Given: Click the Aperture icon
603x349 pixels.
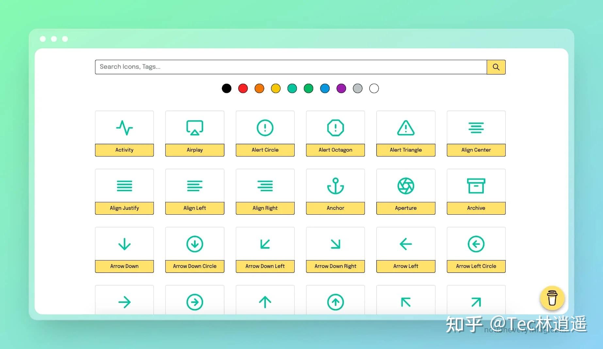Looking at the screenshot, I should (405, 186).
